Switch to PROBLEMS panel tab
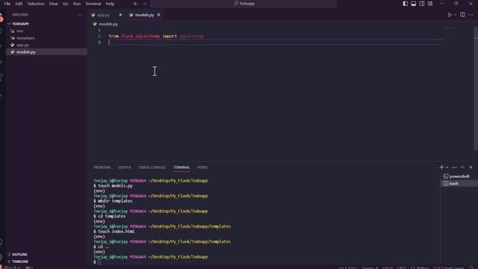 tap(102, 167)
